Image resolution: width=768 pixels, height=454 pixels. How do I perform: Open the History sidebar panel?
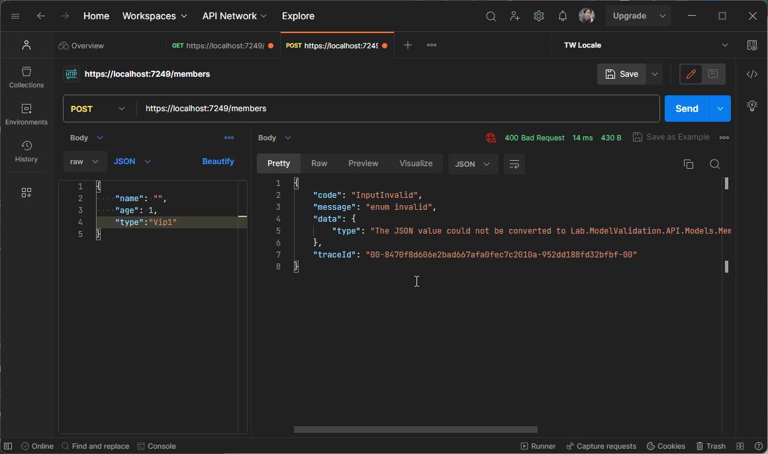coord(26,152)
